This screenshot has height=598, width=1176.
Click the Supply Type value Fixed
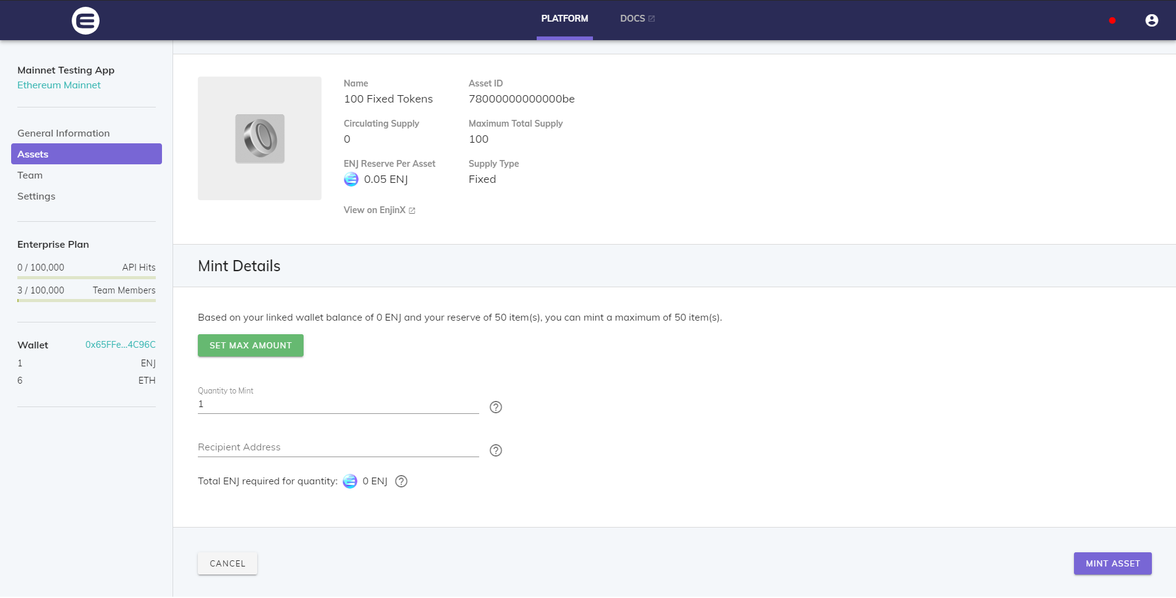pyautogui.click(x=482, y=179)
